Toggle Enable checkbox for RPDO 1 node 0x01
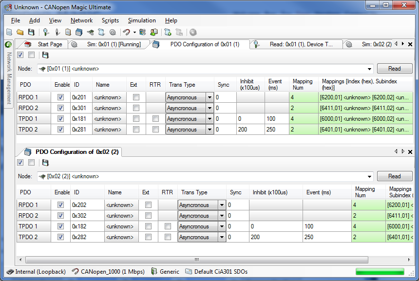The width and height of the screenshot is (419, 281). click(x=60, y=97)
